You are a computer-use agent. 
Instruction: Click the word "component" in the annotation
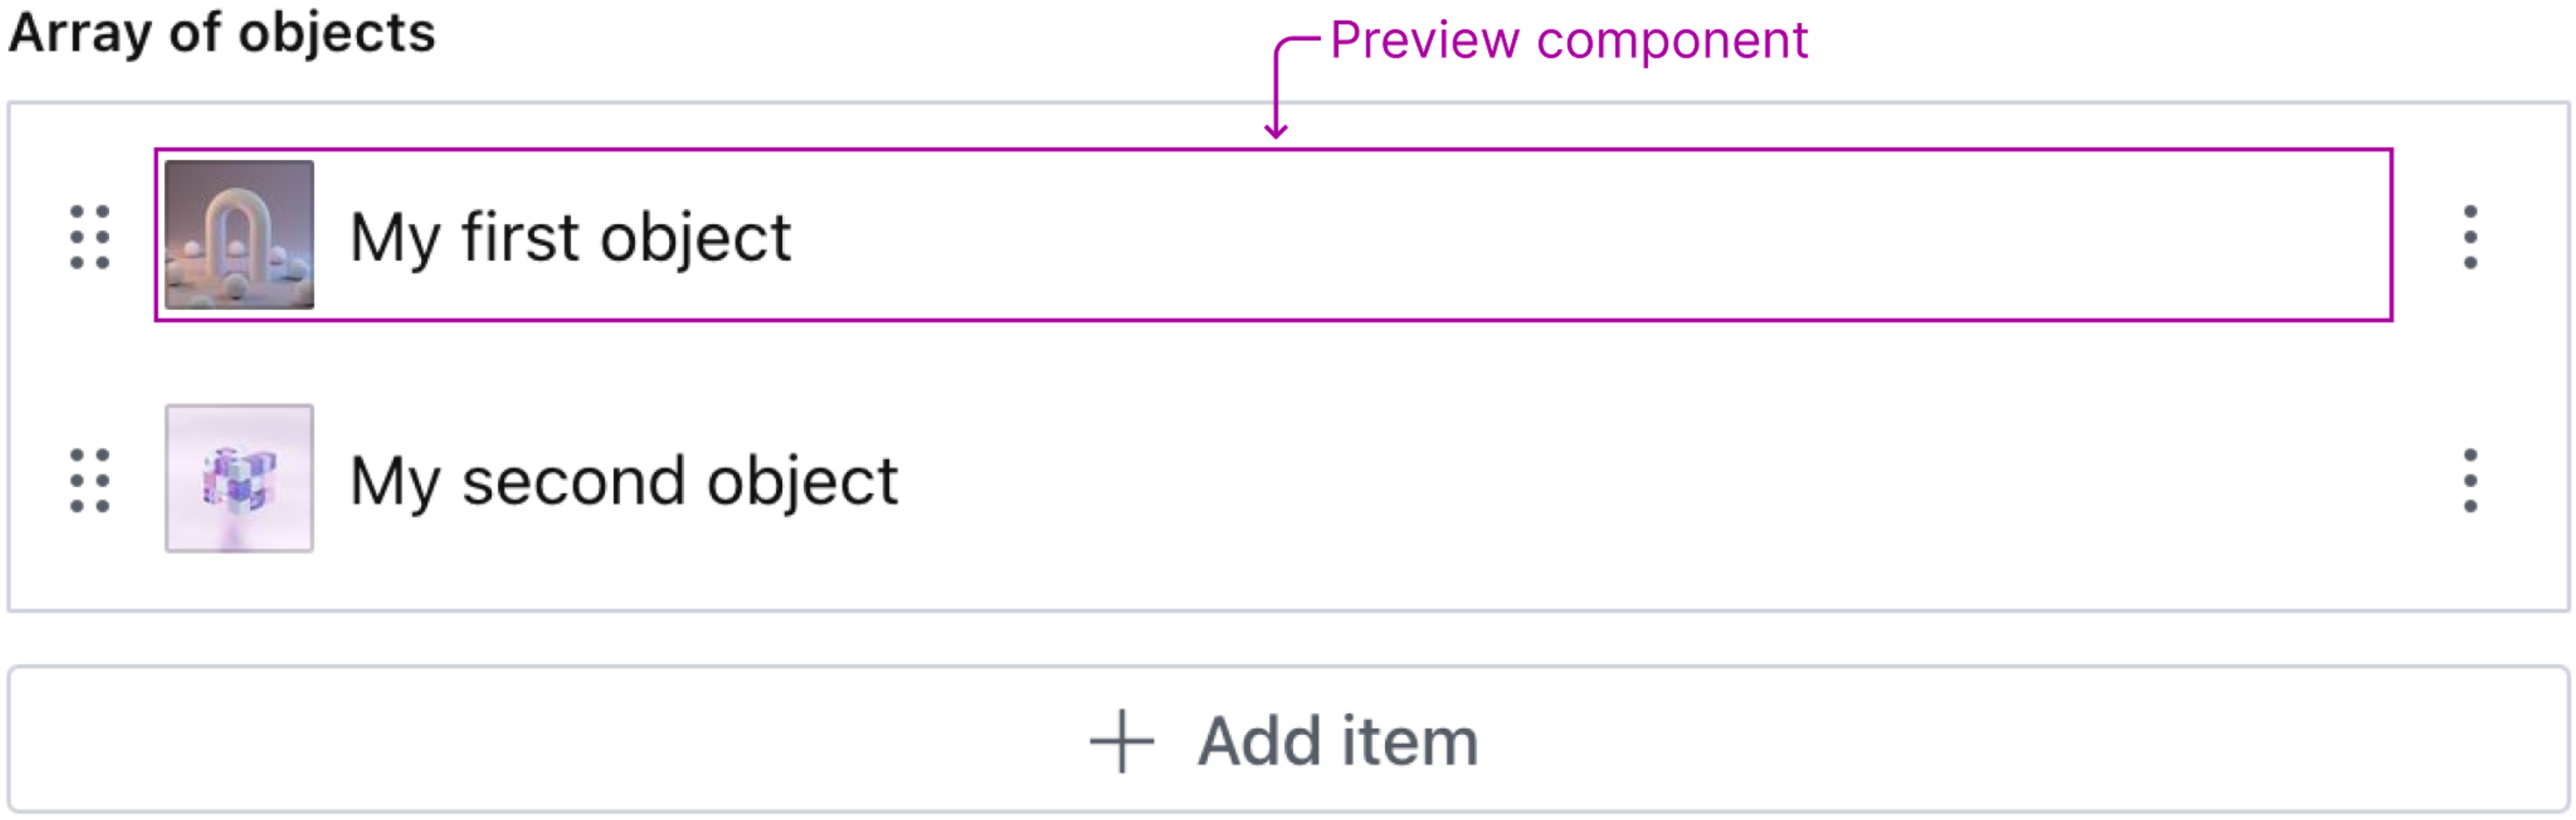(1672, 40)
